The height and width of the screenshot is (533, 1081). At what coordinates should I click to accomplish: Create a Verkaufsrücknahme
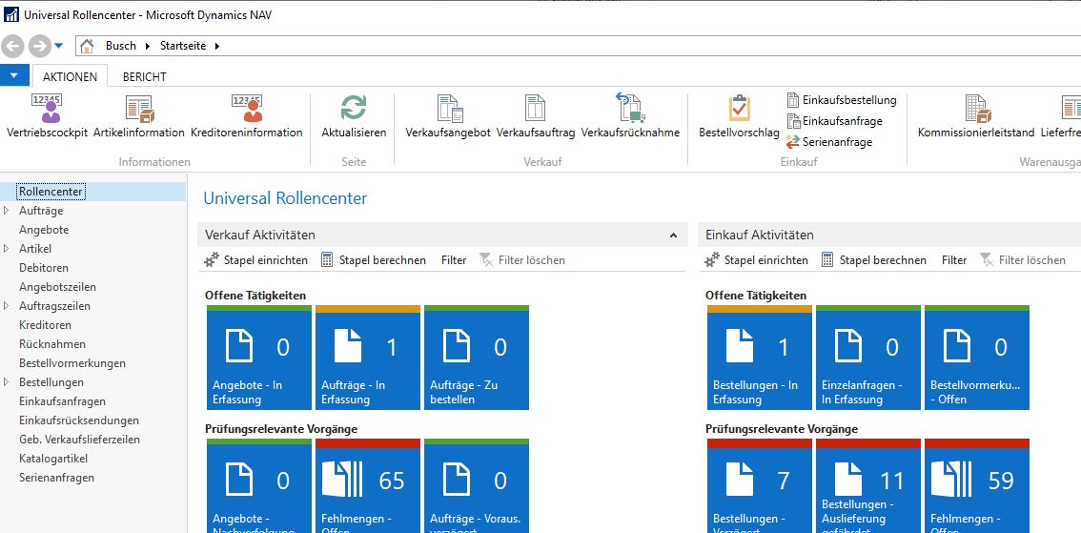pyautogui.click(x=630, y=117)
